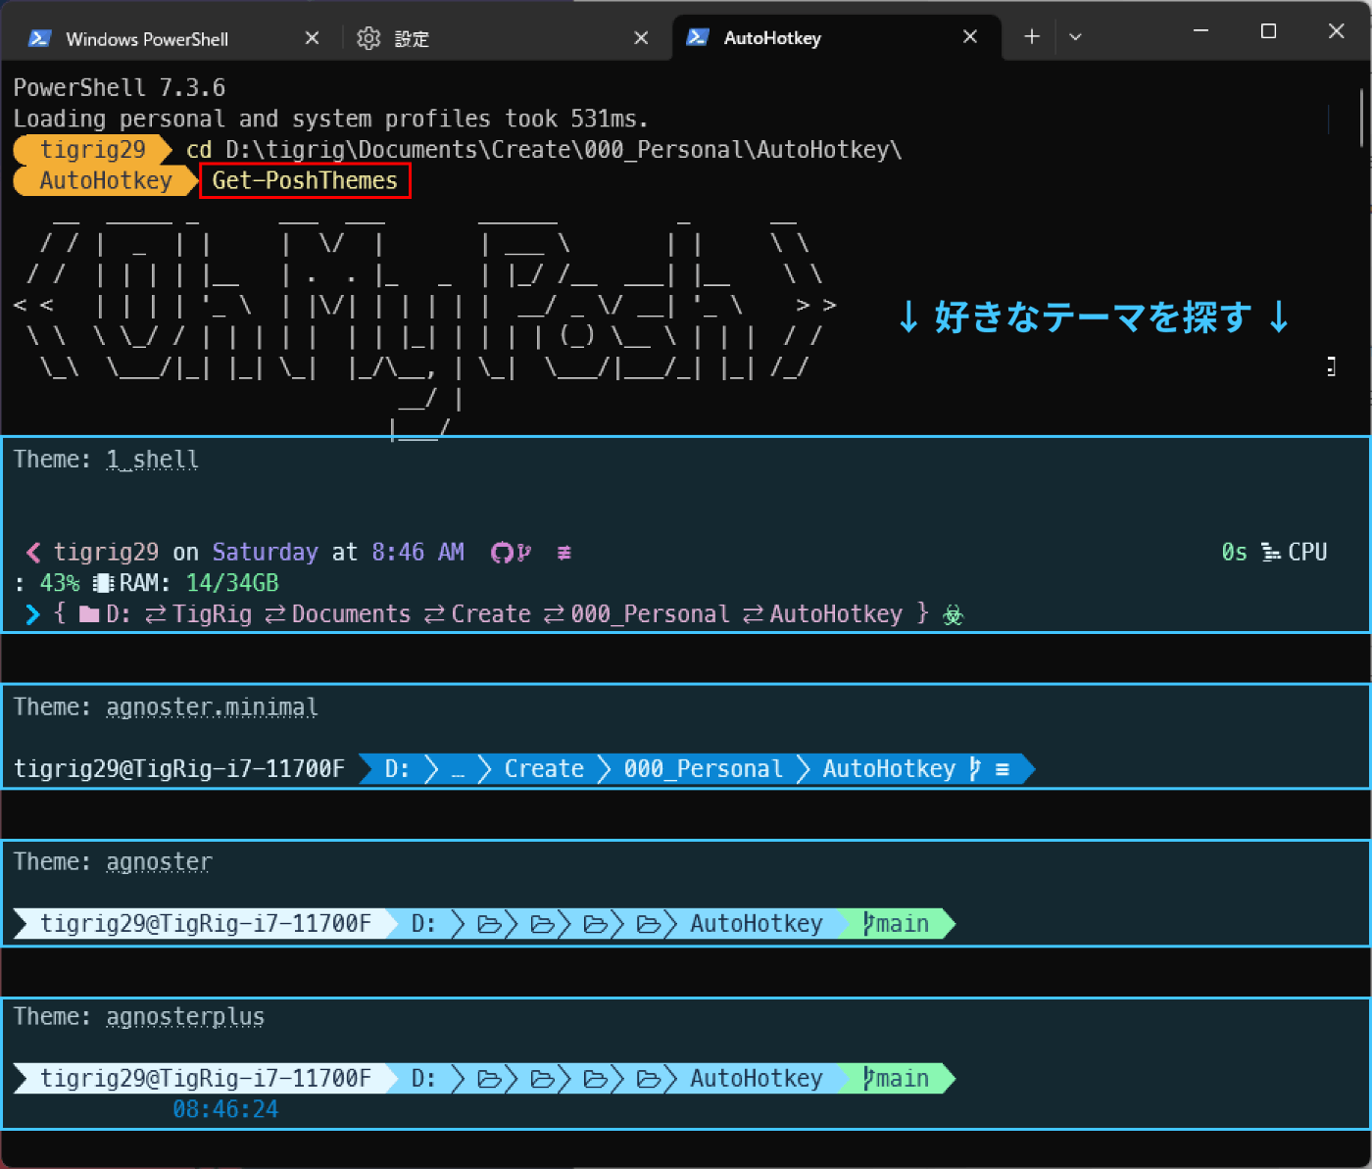Click the PowerShell icon on AutoHotkey tab
The width and height of the screenshot is (1372, 1169).
point(697,37)
